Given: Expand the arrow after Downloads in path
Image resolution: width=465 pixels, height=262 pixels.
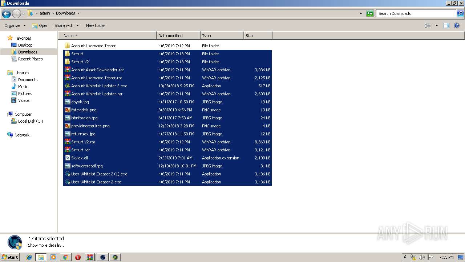Looking at the screenshot, I should [x=78, y=13].
